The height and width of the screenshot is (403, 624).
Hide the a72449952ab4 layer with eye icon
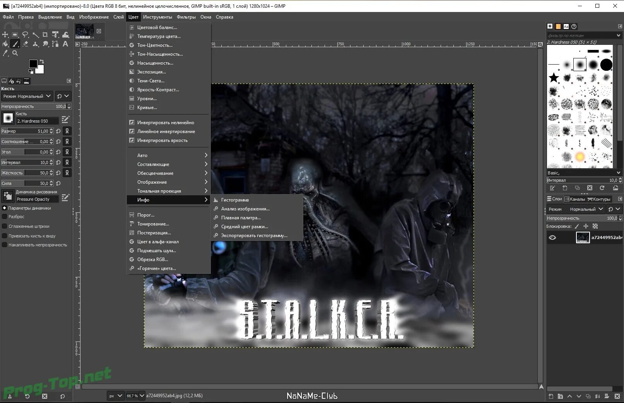click(x=552, y=237)
